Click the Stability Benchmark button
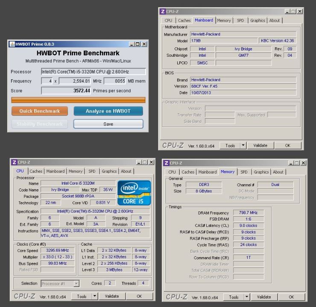 click(39, 124)
